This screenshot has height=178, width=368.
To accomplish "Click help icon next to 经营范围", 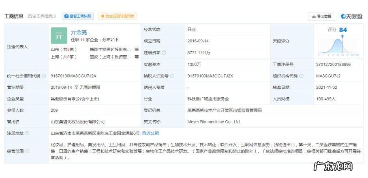I will pyautogui.click(x=27, y=151).
